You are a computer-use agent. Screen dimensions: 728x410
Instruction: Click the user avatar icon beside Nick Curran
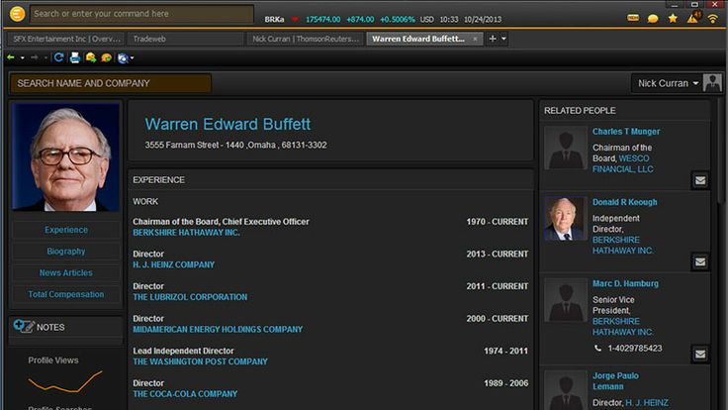[712, 83]
